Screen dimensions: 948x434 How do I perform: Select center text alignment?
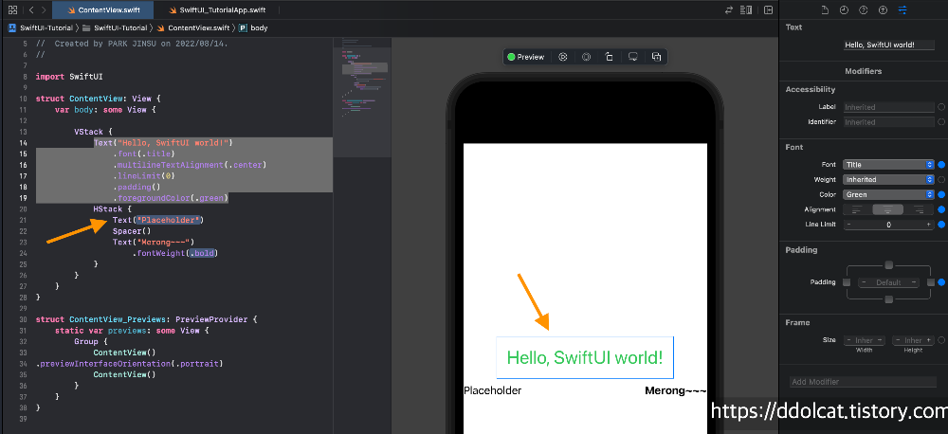pyautogui.click(x=888, y=209)
